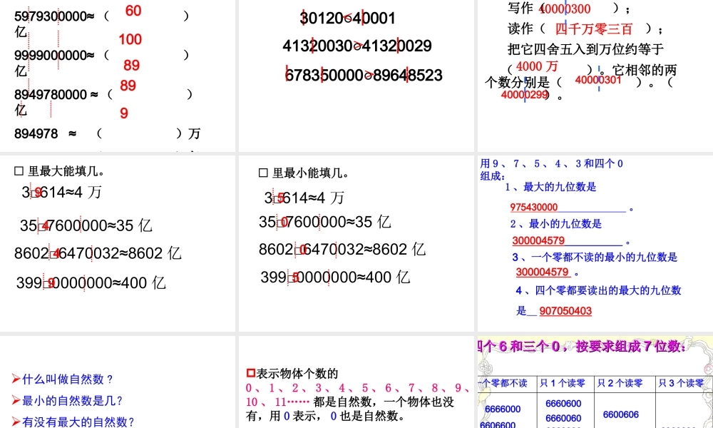Viewport: 713px width, 428px height.
Task: Click 399□0000000≈400 亿 in 最大 slide
Action: click(91, 283)
